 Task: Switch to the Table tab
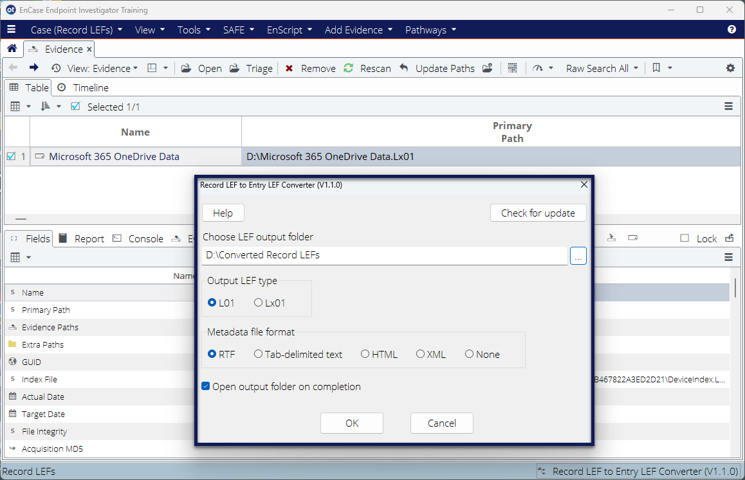point(28,87)
